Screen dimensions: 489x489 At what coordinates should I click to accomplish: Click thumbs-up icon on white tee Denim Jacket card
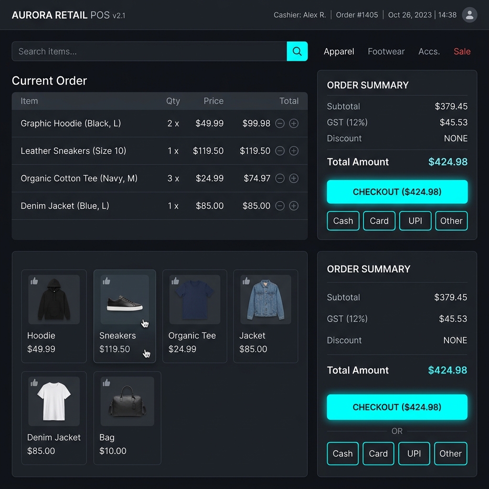click(x=34, y=383)
